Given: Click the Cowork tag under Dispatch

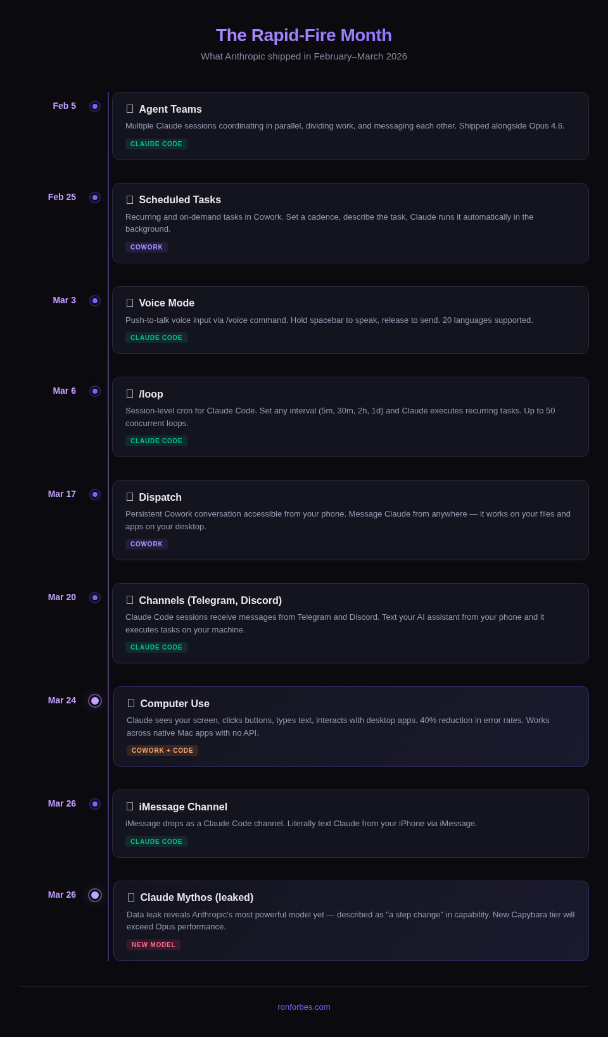Looking at the screenshot, I should [146, 544].
